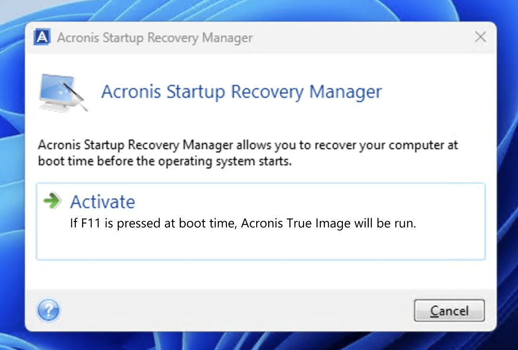Click the gray window title text
Image resolution: width=518 pixels, height=350 pixels.
pyautogui.click(x=154, y=38)
